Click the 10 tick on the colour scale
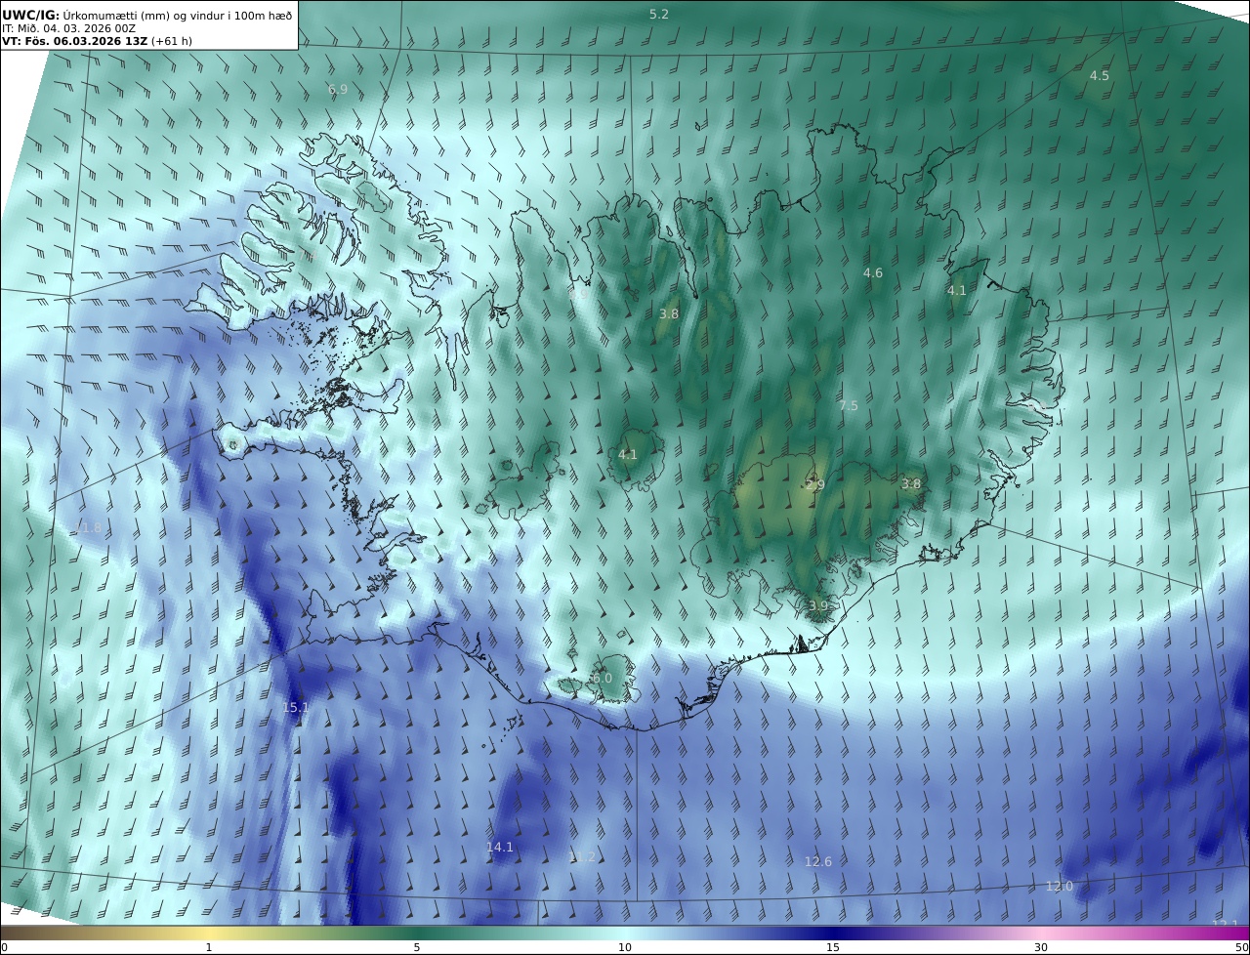 coord(625,947)
